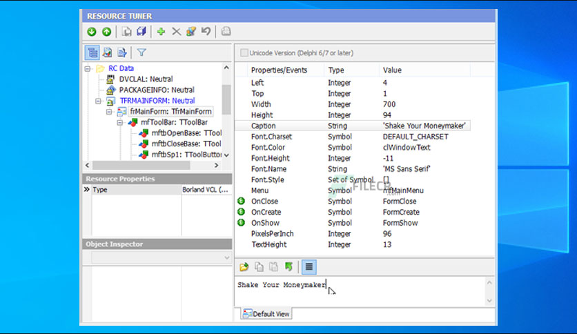Select mftbCloseBase tree item
577x334 pixels.
coord(186,144)
